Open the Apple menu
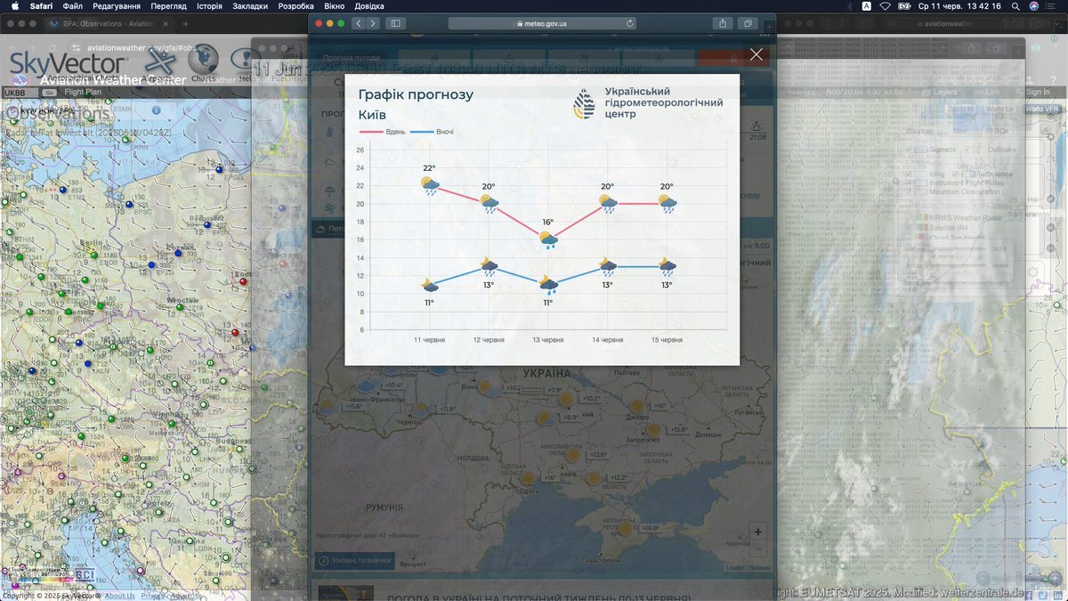Image resolution: width=1068 pixels, height=601 pixels. coord(14,6)
